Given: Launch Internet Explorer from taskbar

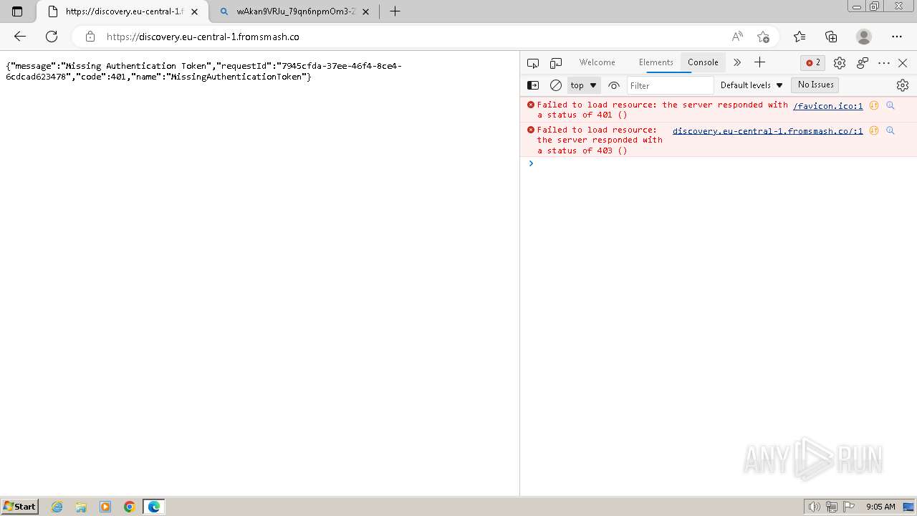Looking at the screenshot, I should pyautogui.click(x=57, y=507).
